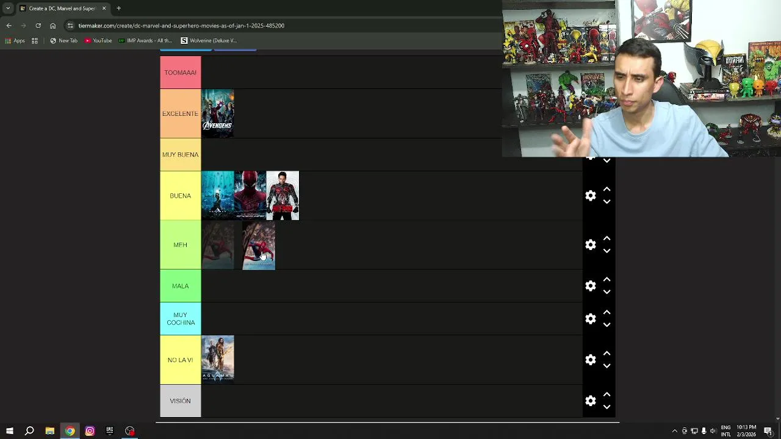The height and width of the screenshot is (439, 781).
Task: Open the Wolverine (Deluxe V... bookmark
Action: (x=209, y=41)
